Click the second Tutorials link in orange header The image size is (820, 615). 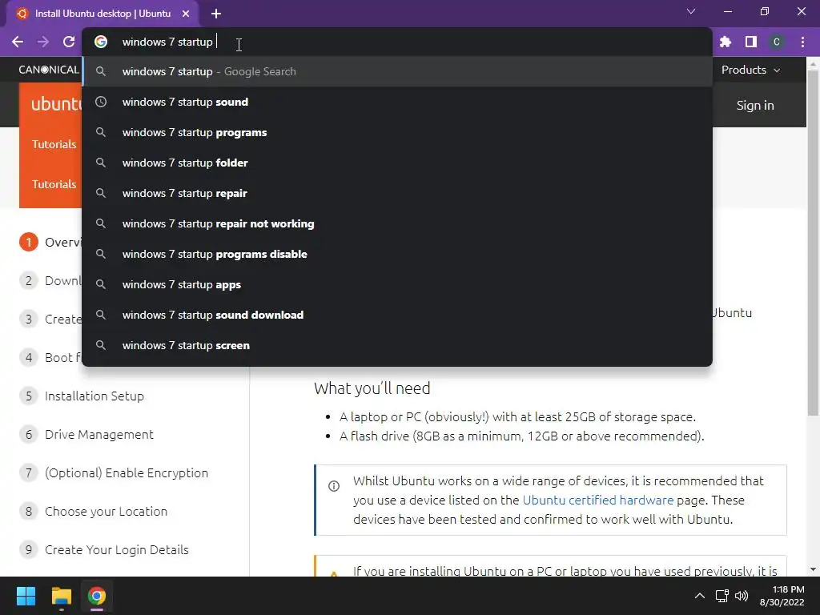tap(54, 184)
